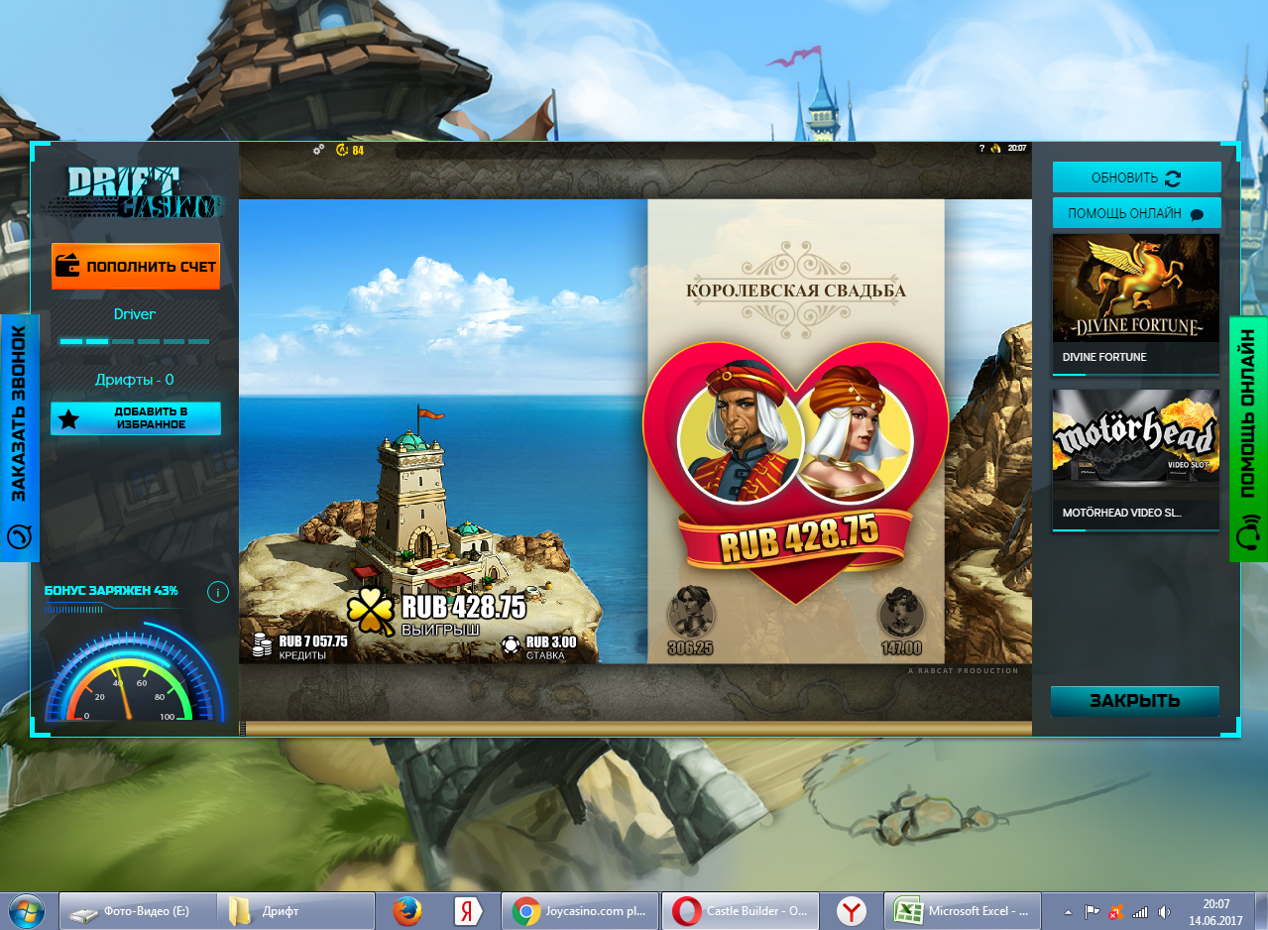Click the Windows taskbar clock and date
Screen dimensions: 1268x930
pyautogui.click(x=1215, y=911)
